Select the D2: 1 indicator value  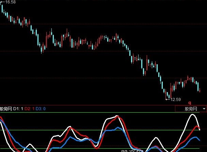pos(29,109)
